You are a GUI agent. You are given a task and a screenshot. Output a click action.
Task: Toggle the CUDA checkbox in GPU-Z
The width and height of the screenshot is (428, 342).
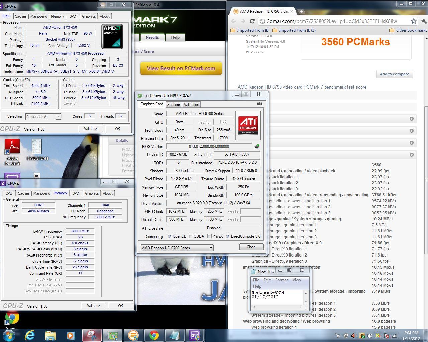[191, 236]
